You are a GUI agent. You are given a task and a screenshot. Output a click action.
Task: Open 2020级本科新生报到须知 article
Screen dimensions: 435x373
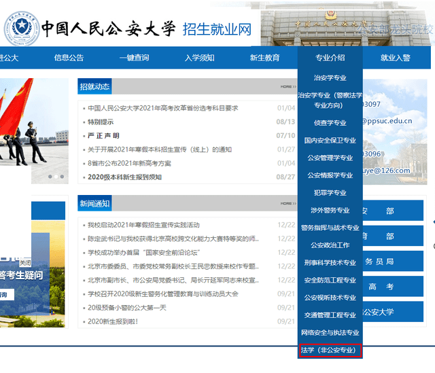(x=124, y=177)
